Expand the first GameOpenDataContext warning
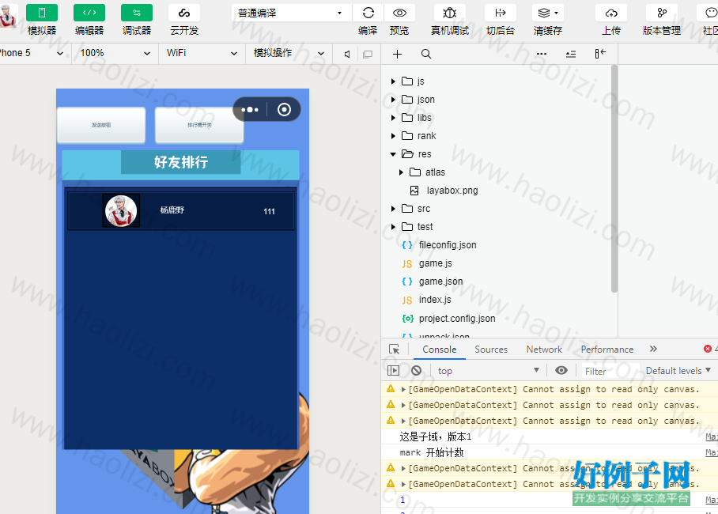This screenshot has height=514, width=718. [x=403, y=389]
